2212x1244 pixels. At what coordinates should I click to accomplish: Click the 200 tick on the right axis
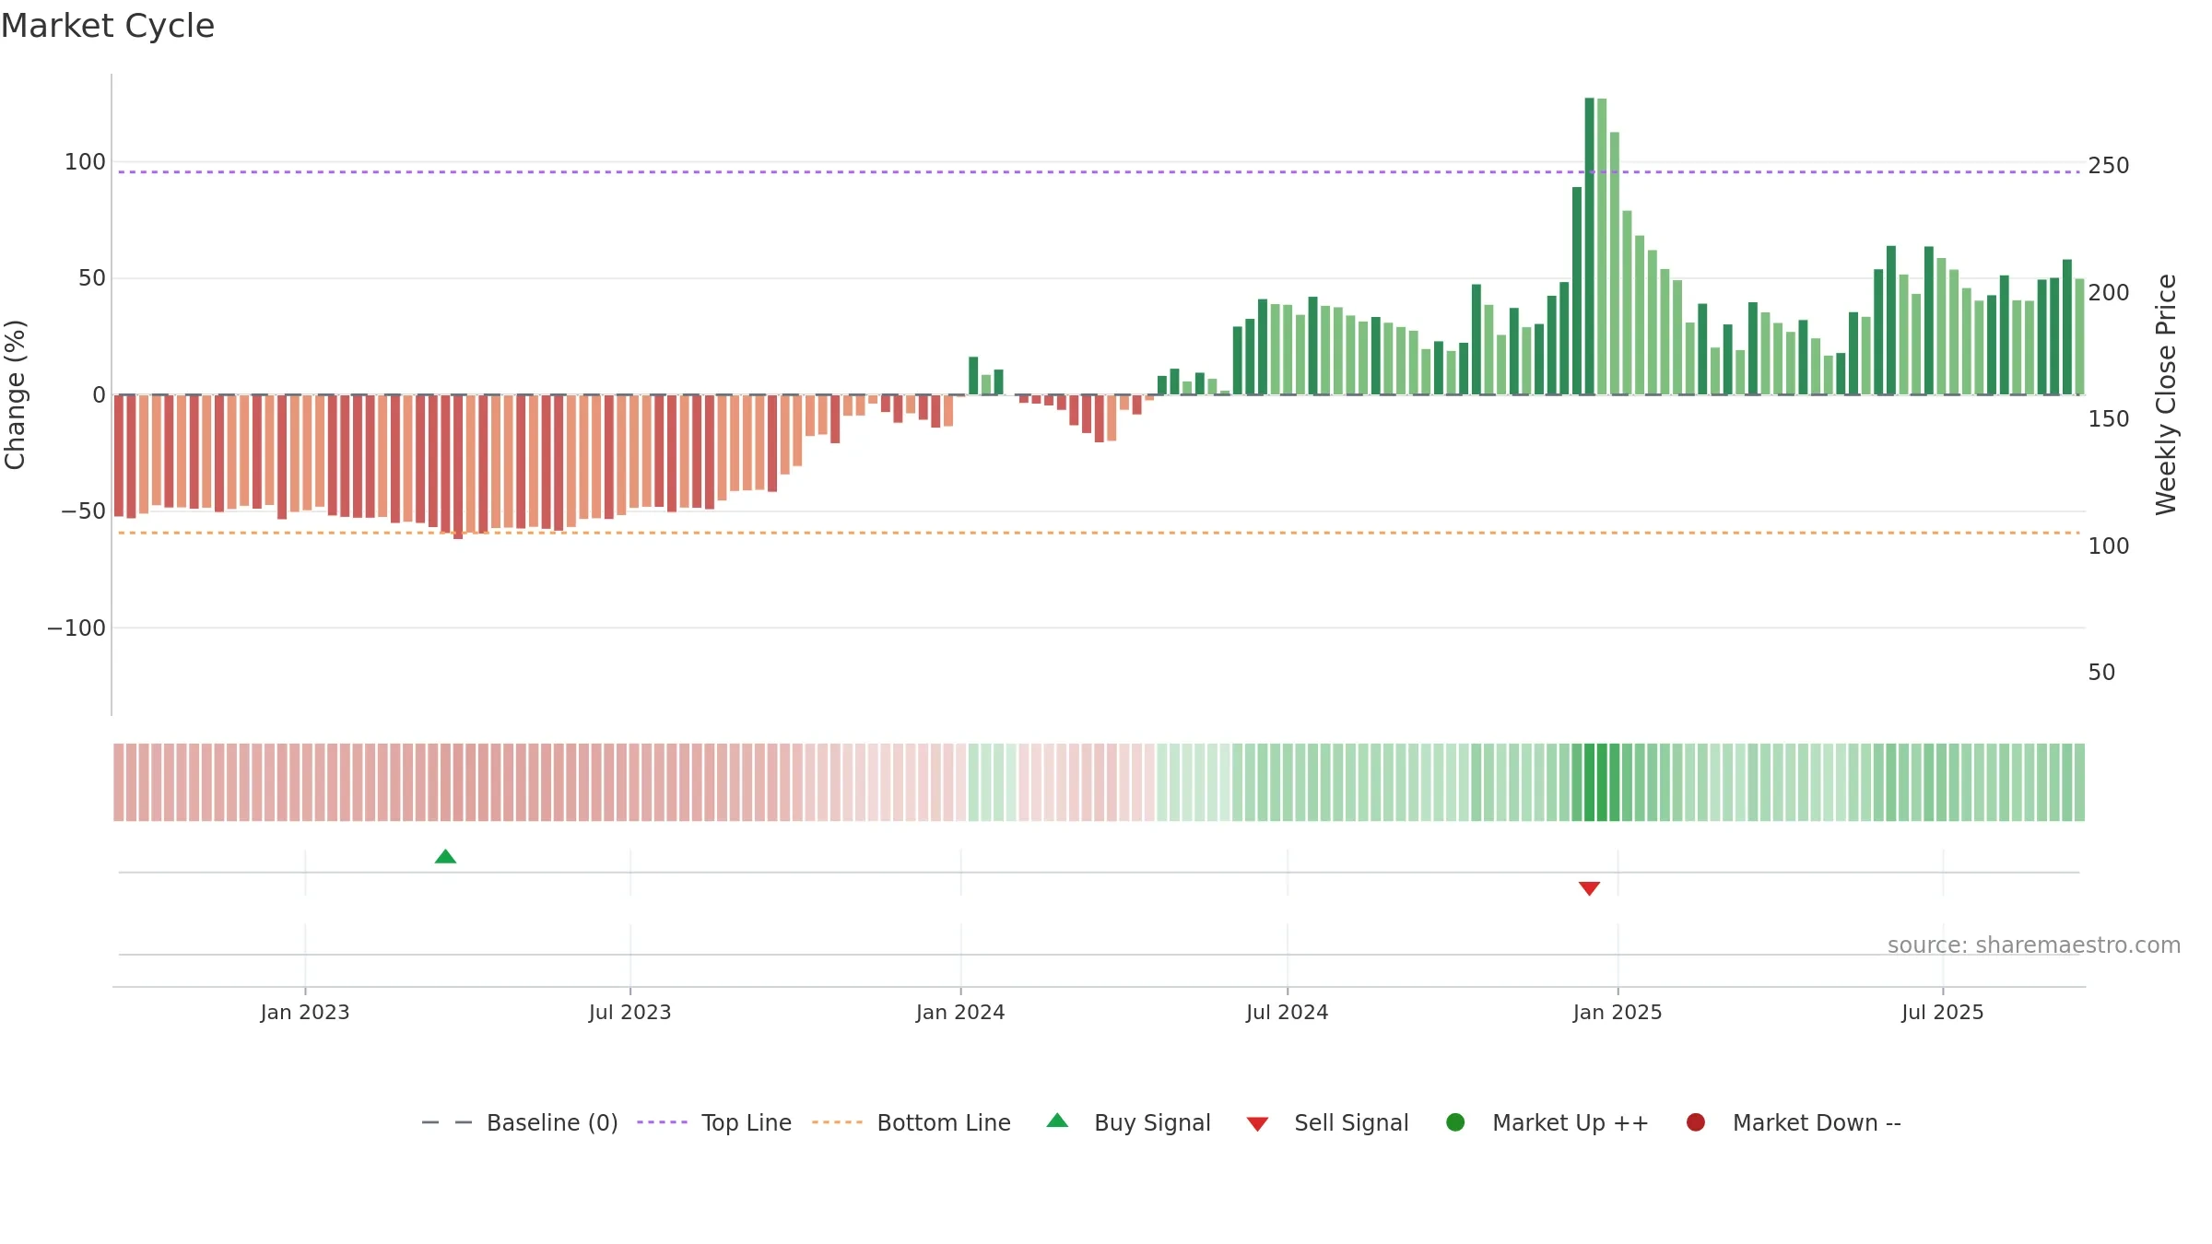coord(2109,293)
